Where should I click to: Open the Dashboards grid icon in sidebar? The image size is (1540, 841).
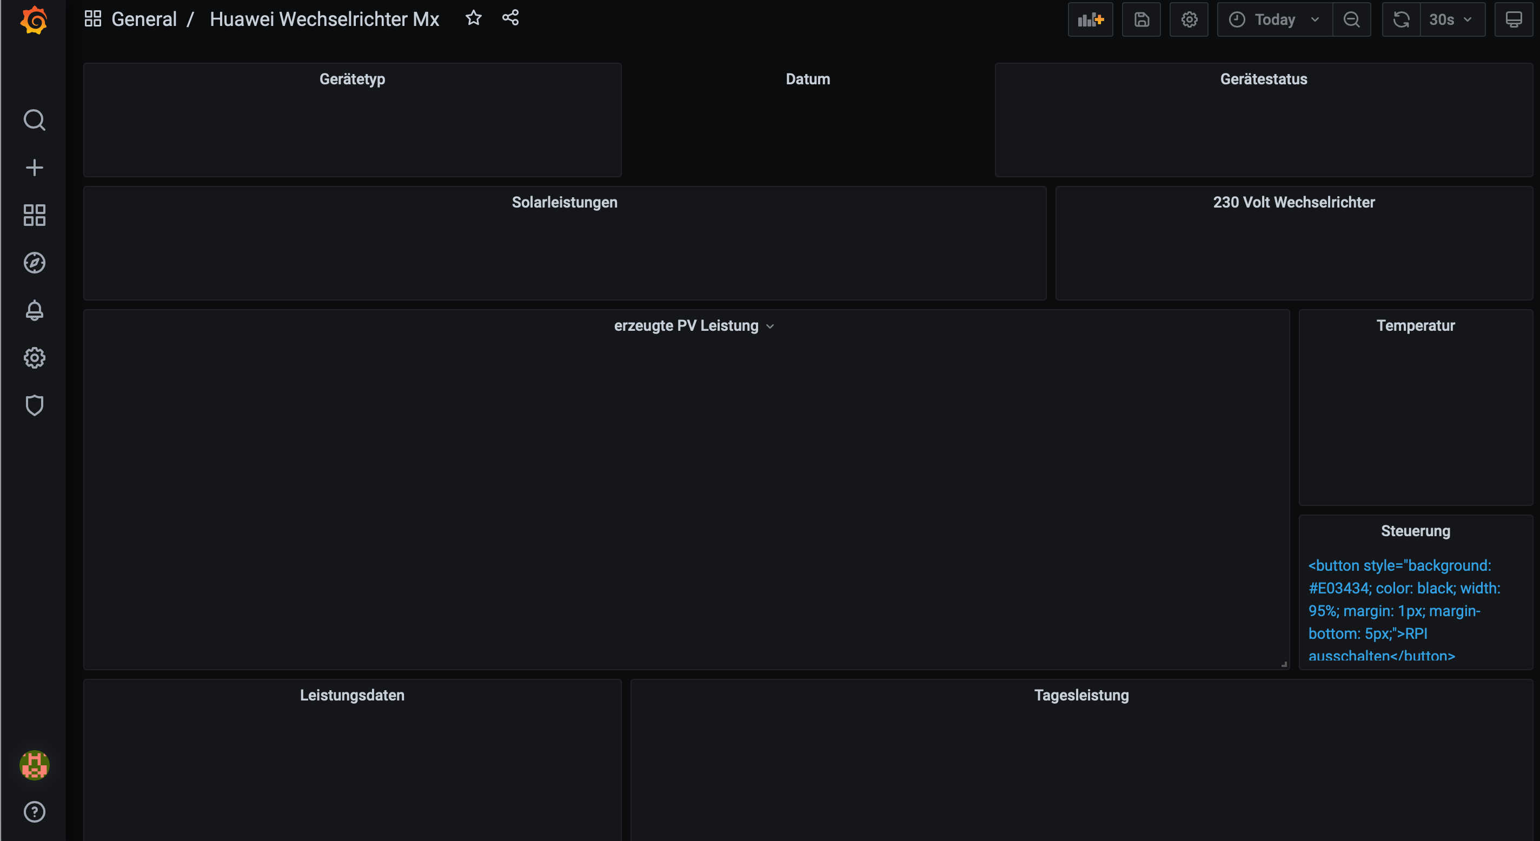(x=34, y=215)
